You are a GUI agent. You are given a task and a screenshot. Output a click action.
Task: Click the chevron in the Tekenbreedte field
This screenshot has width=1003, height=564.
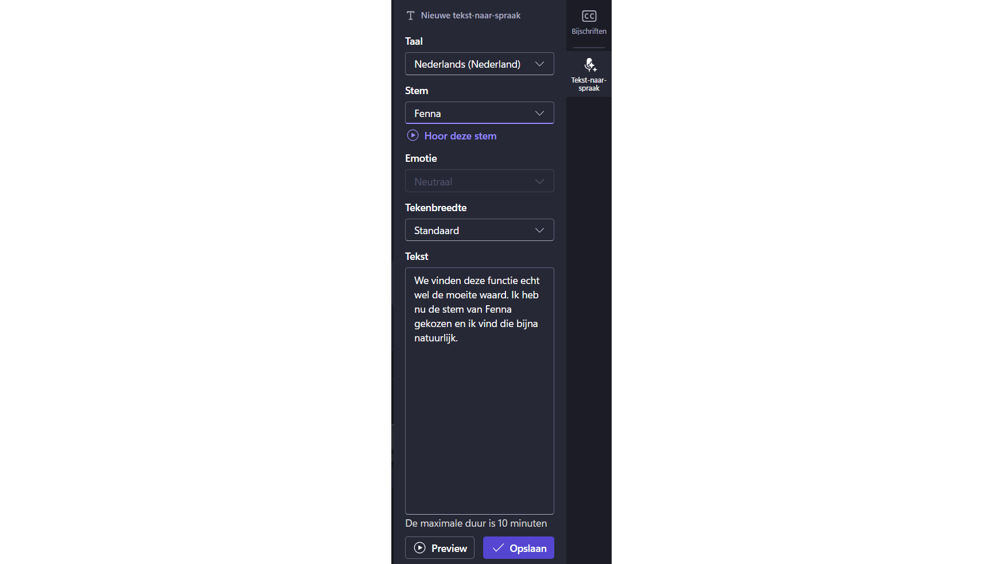[x=539, y=230]
